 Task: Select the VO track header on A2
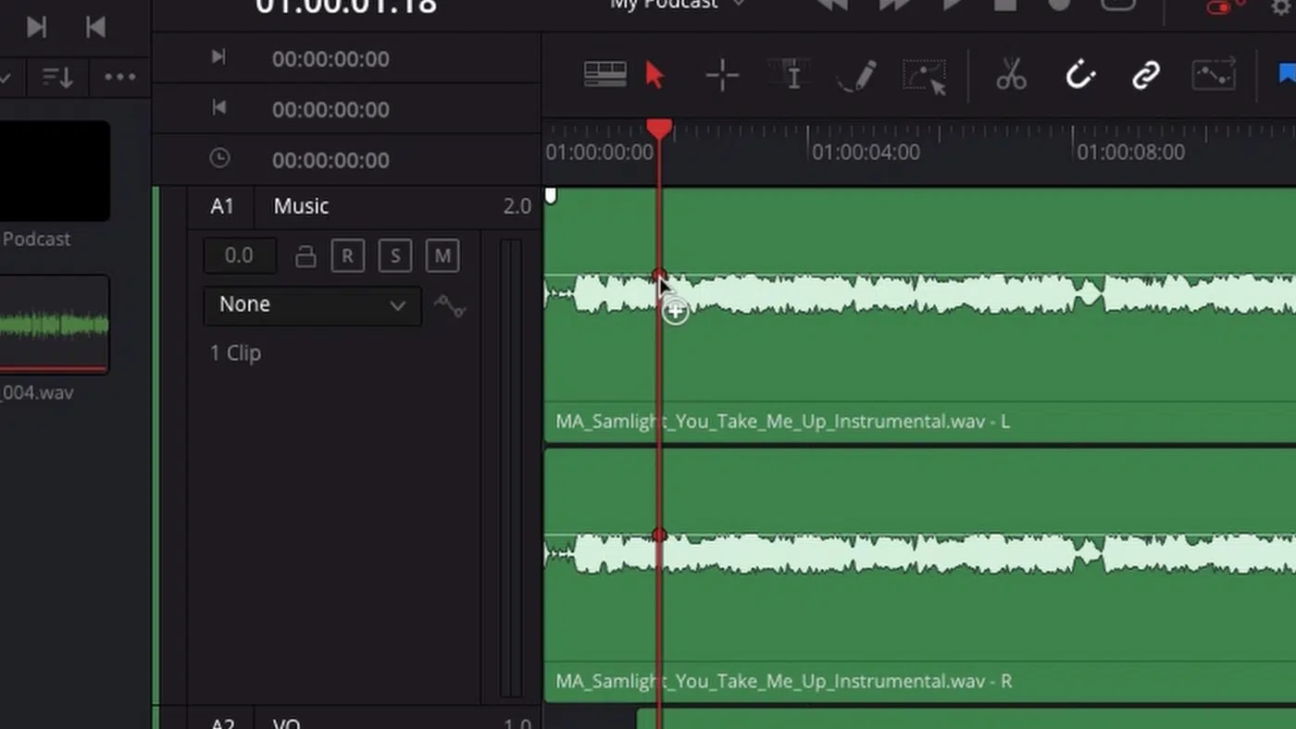(285, 723)
